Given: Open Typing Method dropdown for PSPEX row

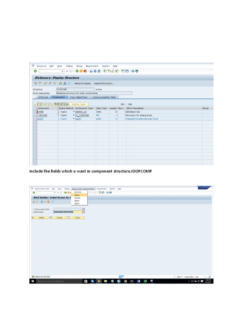Looking at the screenshot, I should [x=73, y=112].
